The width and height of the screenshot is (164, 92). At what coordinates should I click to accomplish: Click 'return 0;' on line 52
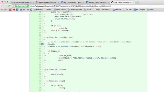coord(63,28)
